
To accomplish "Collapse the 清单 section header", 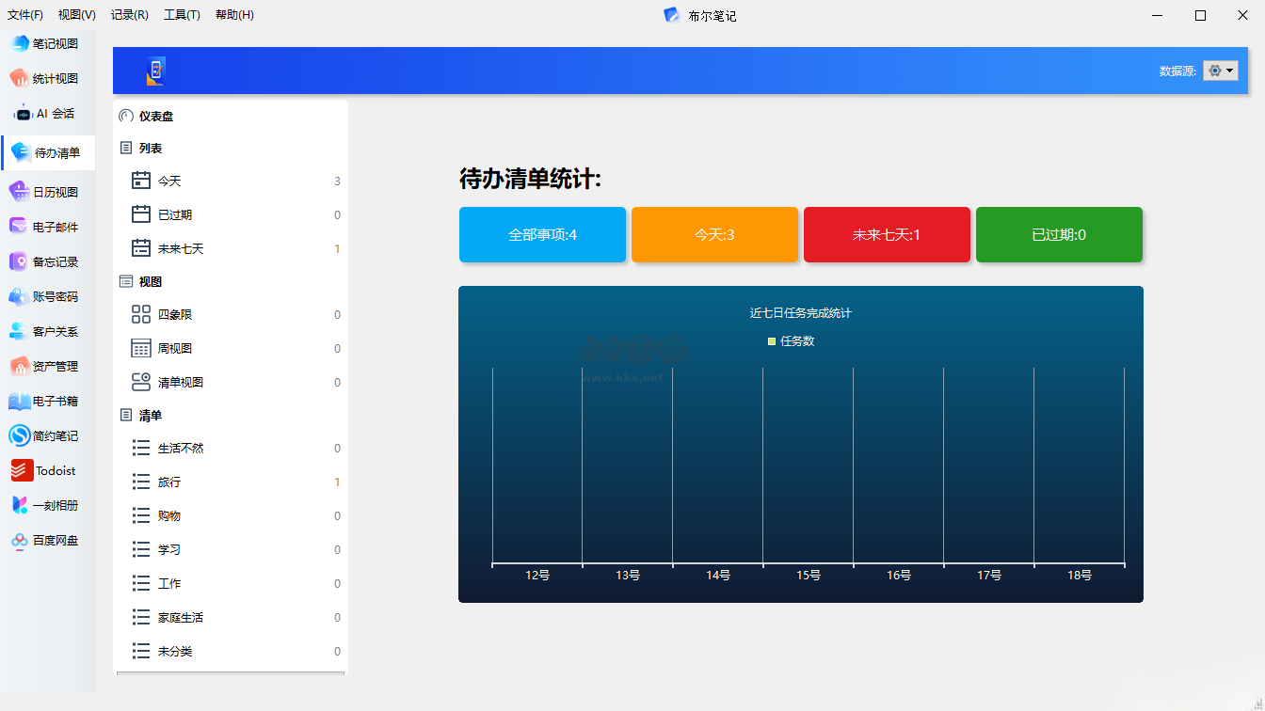I will coord(150,415).
